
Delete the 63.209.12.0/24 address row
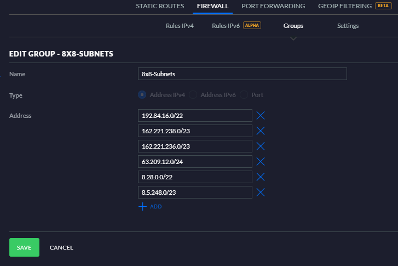tap(261, 161)
